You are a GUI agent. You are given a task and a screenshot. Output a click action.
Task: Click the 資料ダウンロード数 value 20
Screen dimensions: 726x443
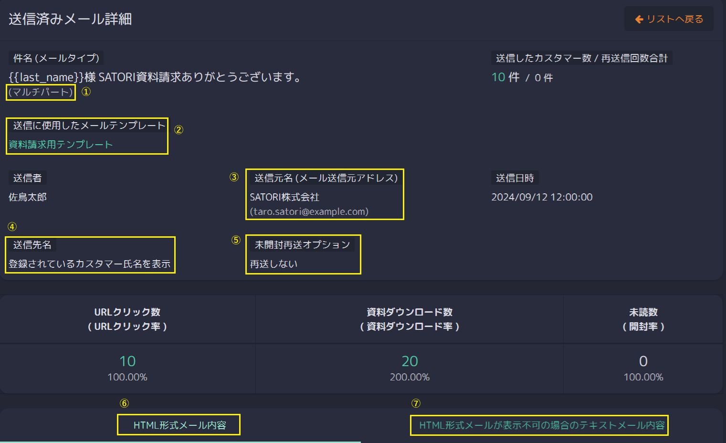click(410, 361)
